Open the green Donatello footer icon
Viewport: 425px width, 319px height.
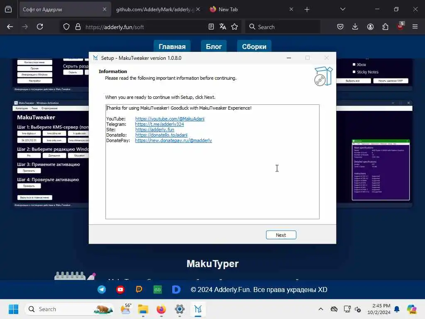tap(157, 290)
